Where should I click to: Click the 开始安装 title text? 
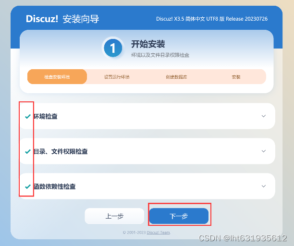[x=148, y=44]
